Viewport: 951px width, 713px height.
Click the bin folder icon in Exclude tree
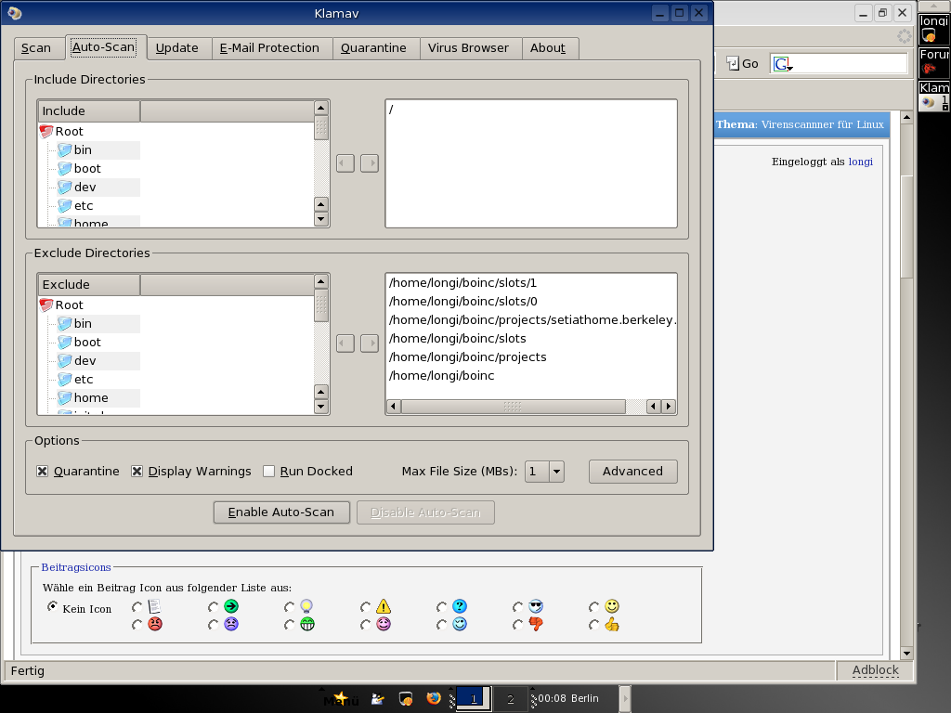point(65,323)
